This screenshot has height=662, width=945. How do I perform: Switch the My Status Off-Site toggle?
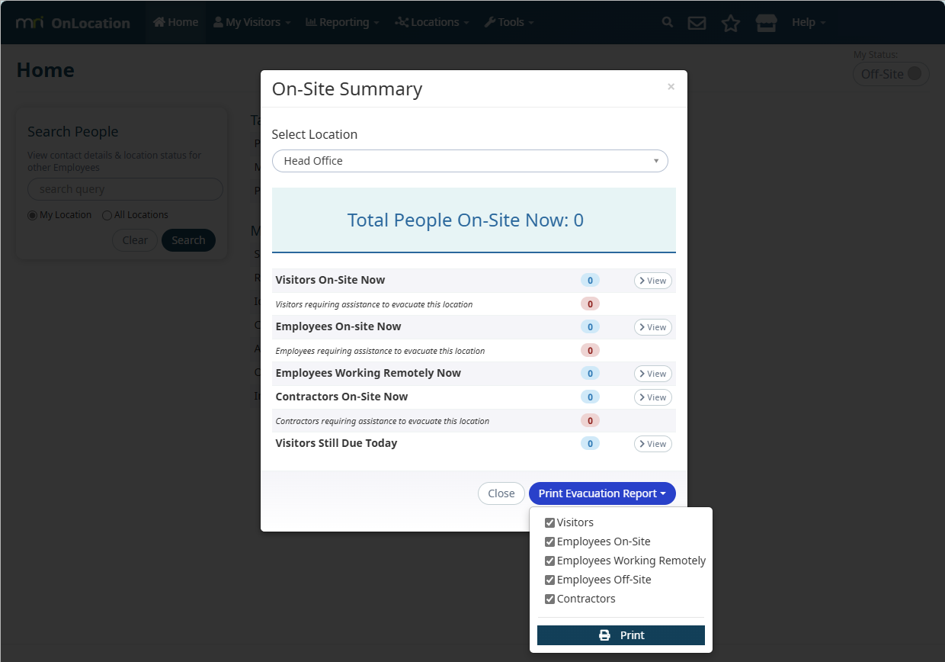coord(891,74)
